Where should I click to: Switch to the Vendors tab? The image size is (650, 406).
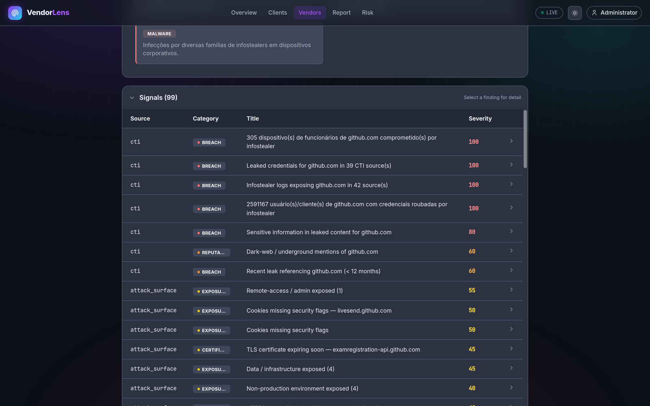click(310, 13)
